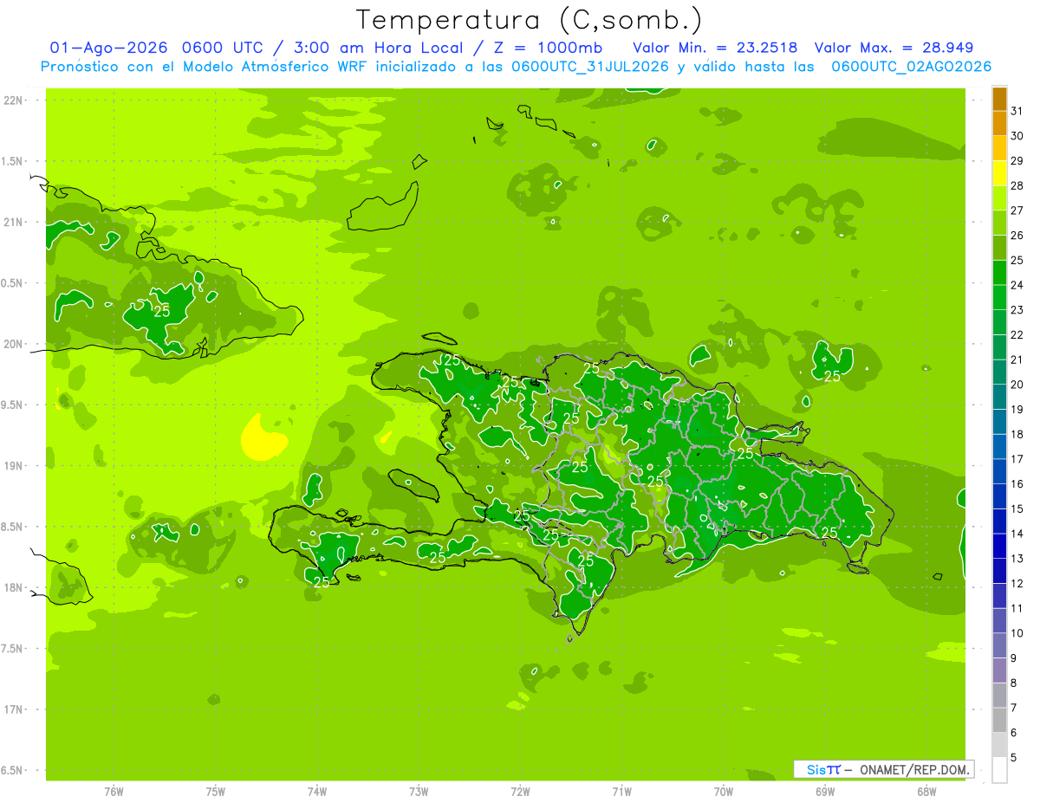Viewport: 1040px width, 803px height.
Task: Click legend value 31
Action: point(1017,112)
